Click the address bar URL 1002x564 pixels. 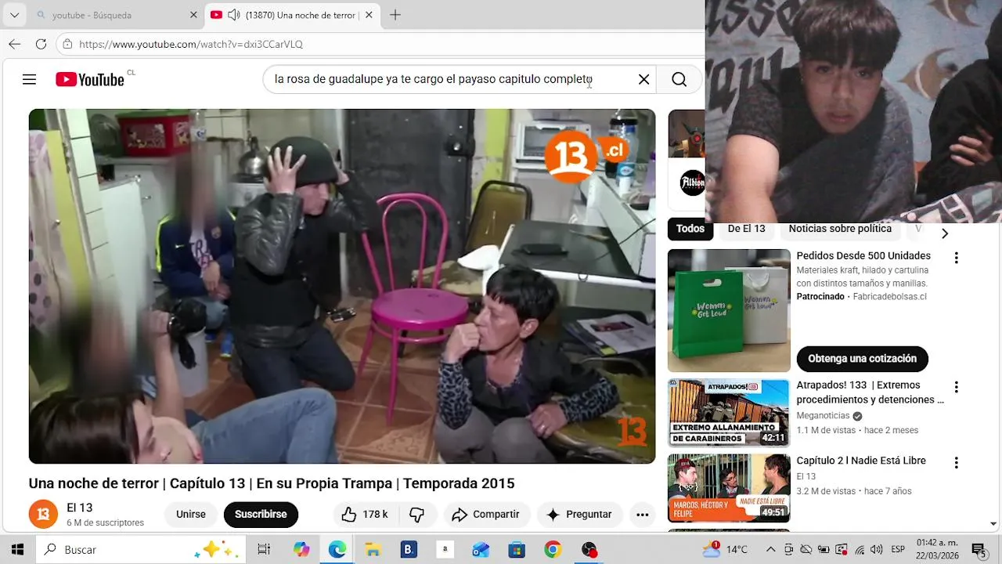(x=191, y=44)
